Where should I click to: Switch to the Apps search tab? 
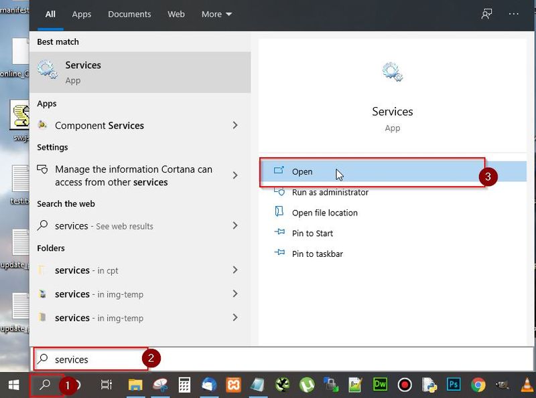[82, 14]
